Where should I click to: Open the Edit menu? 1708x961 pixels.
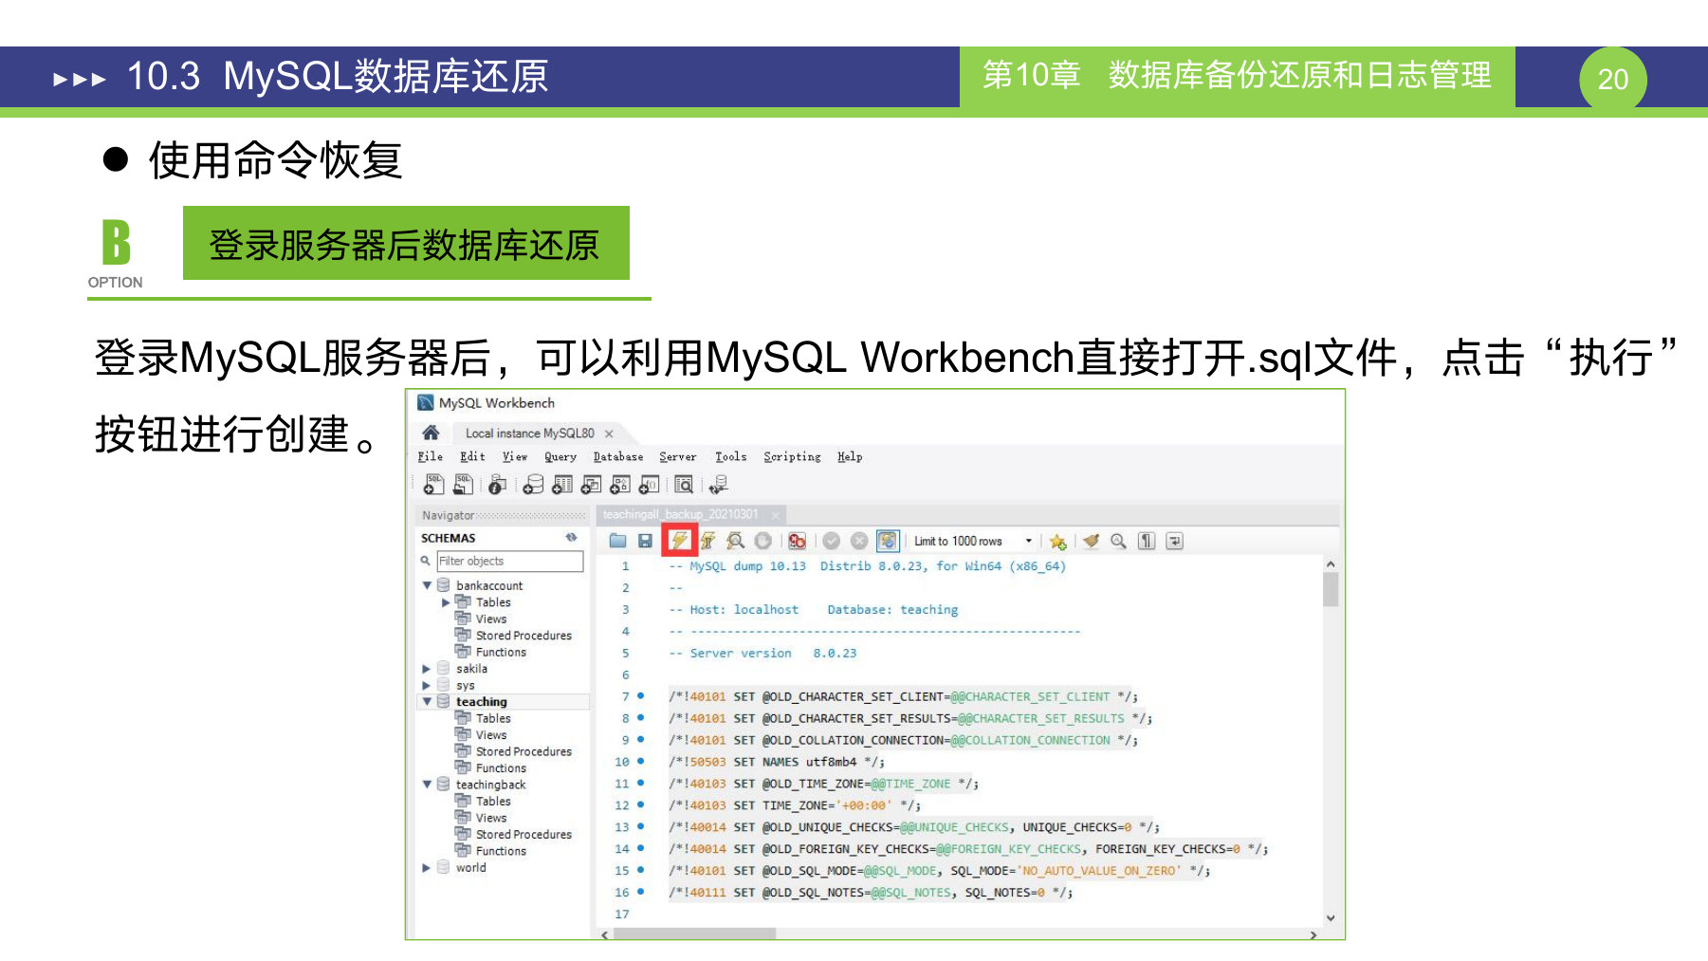point(472,456)
